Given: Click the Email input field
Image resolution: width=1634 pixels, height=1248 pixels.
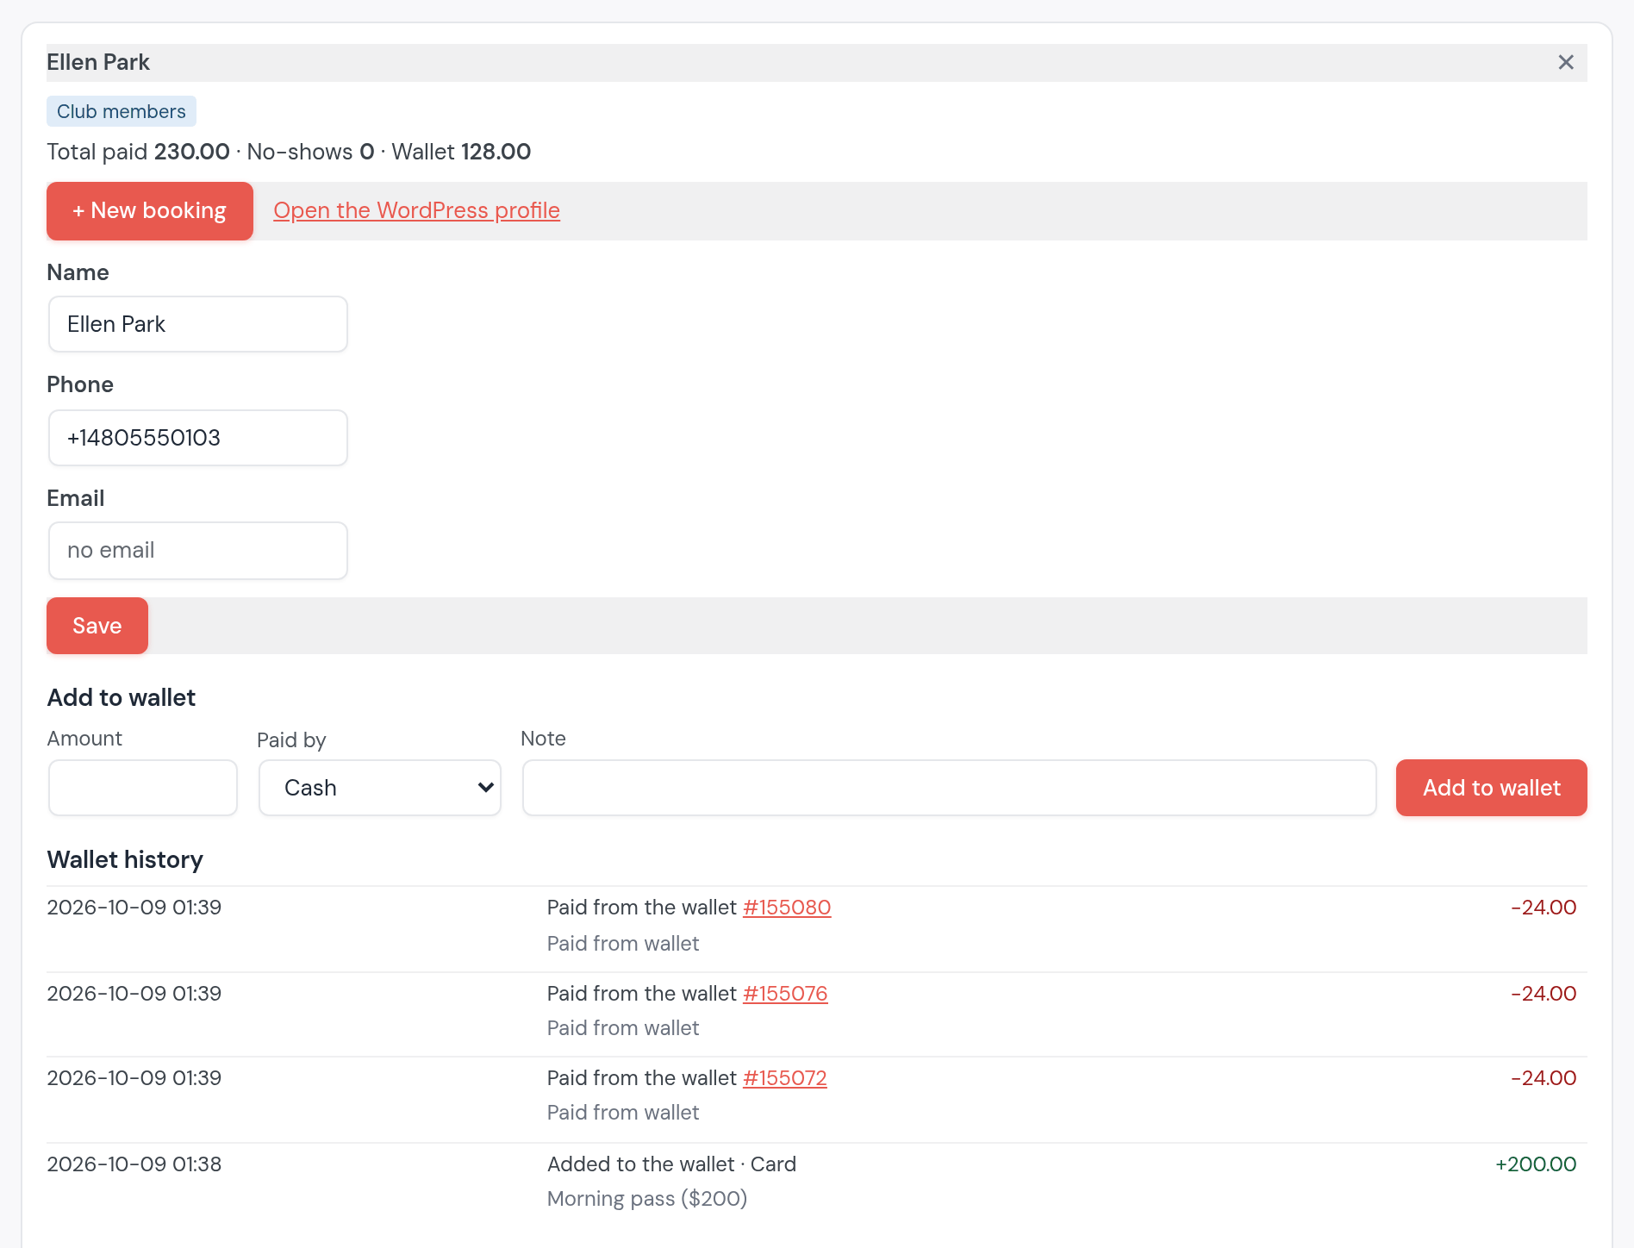Looking at the screenshot, I should (198, 551).
